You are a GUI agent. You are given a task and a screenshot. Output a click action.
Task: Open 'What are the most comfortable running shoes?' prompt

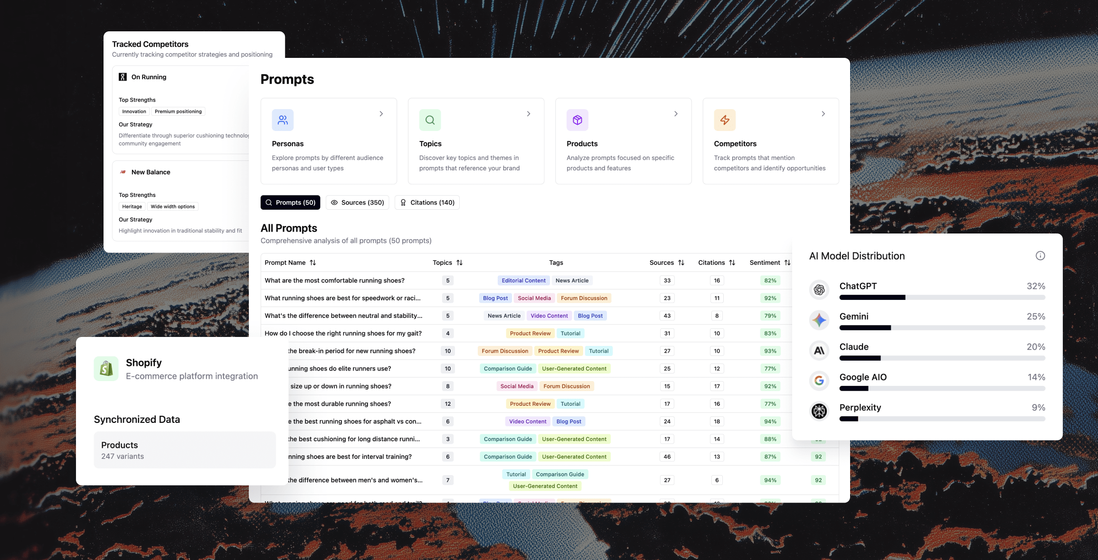(334, 280)
